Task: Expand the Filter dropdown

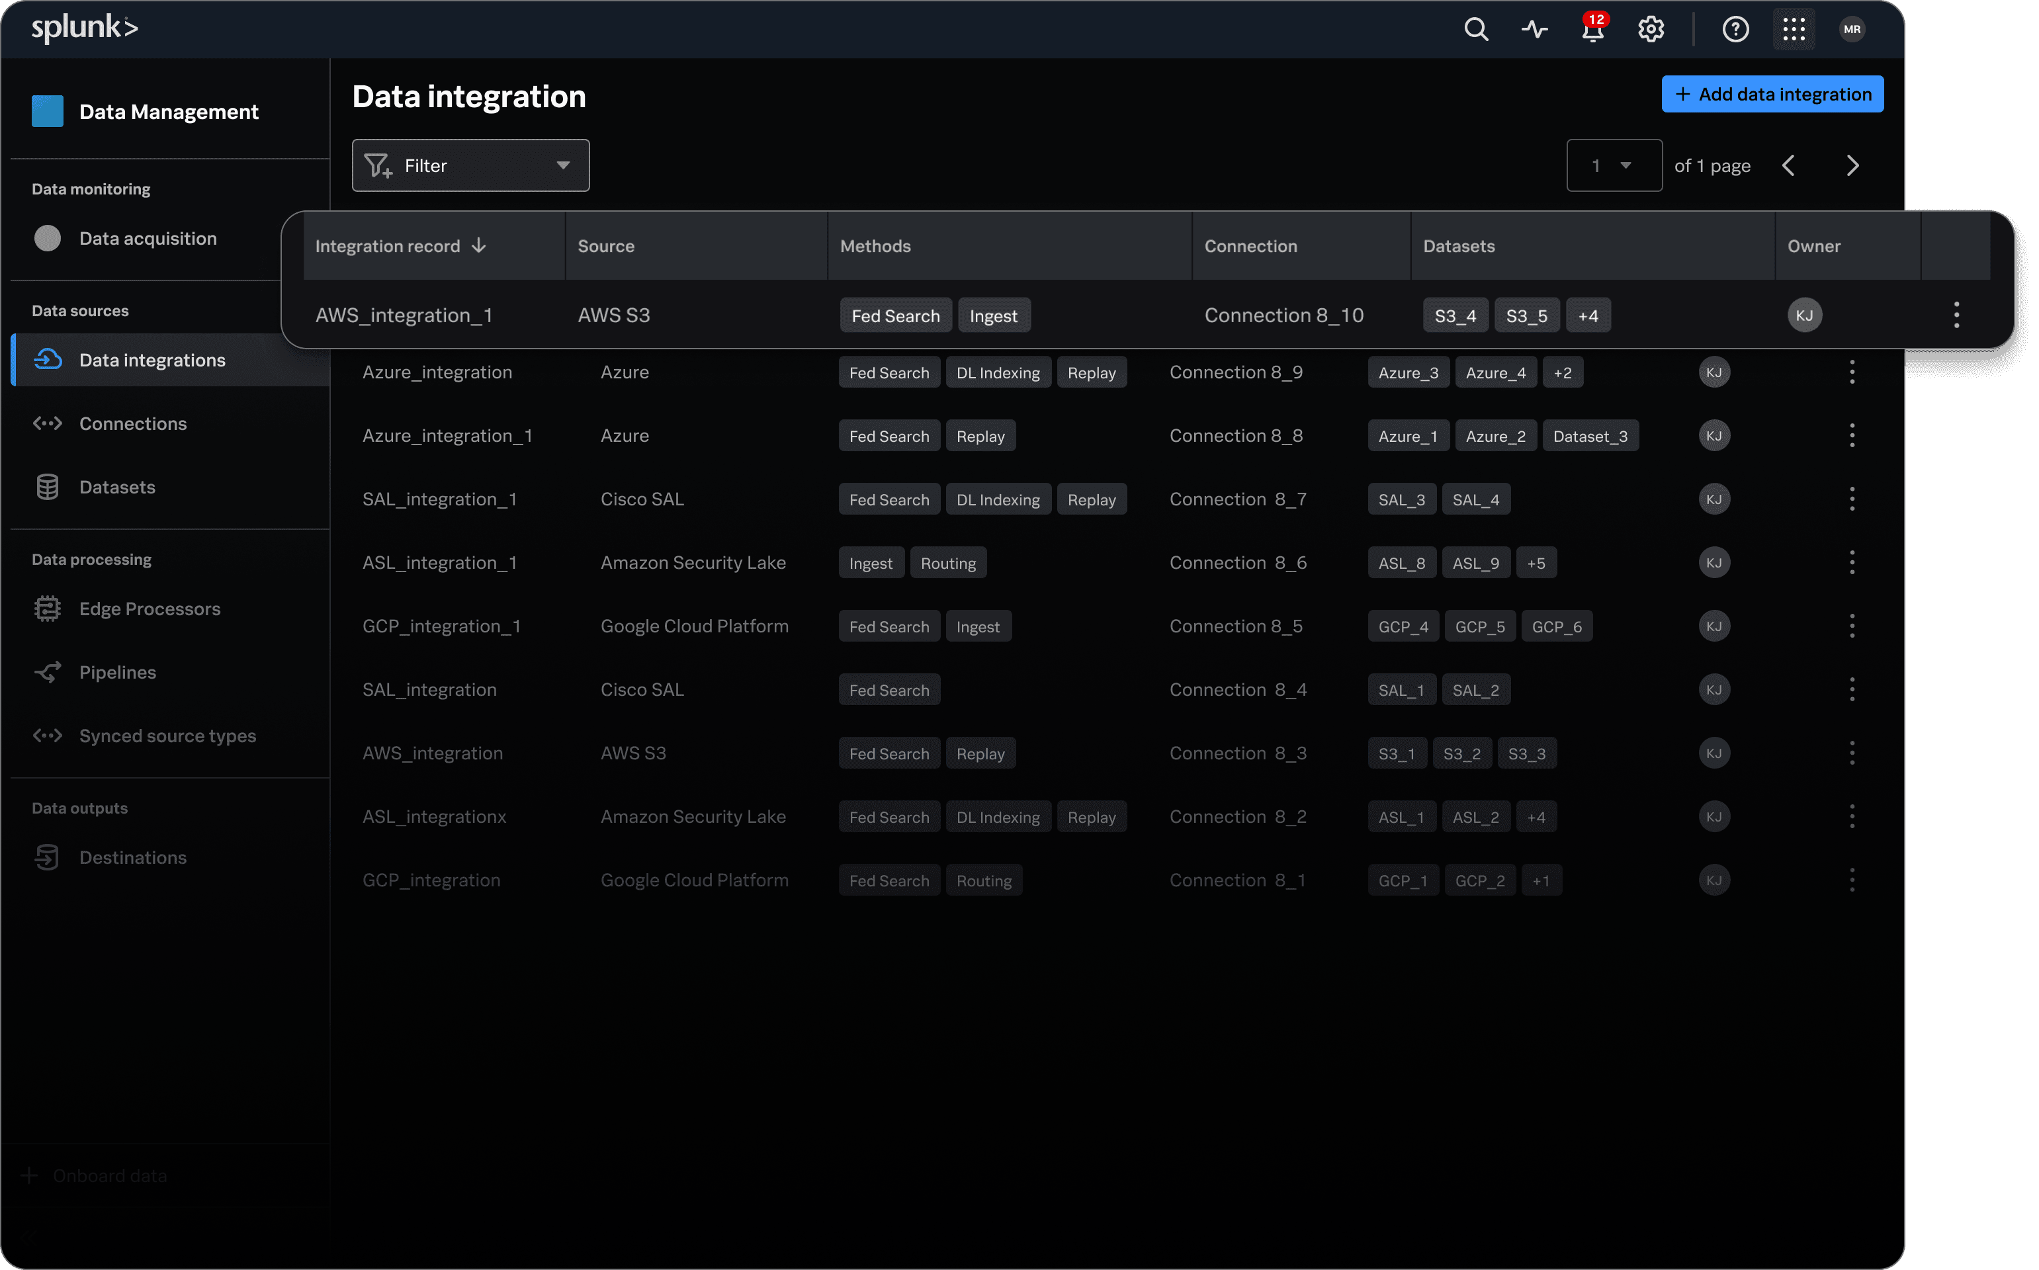Action: tap(470, 165)
